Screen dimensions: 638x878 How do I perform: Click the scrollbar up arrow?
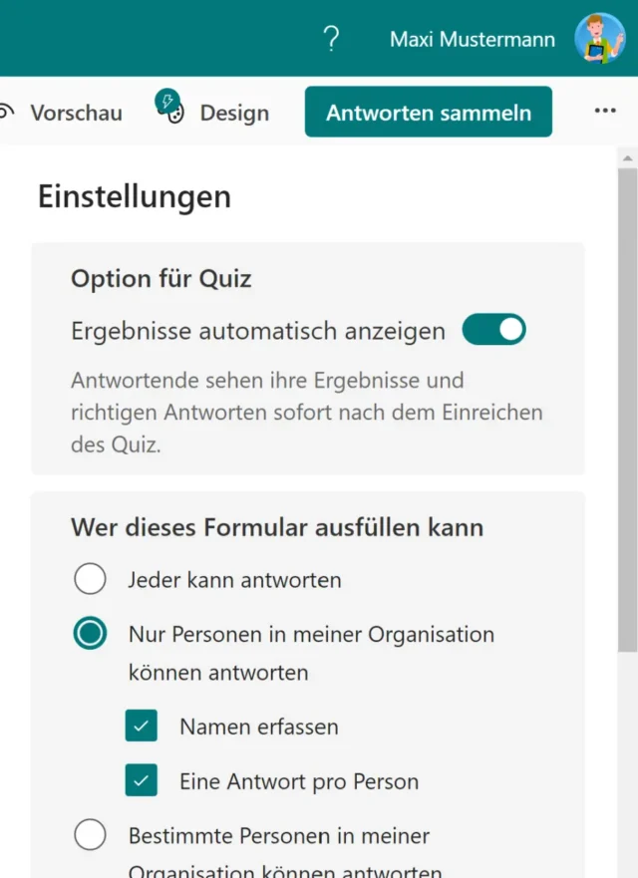coord(627,159)
